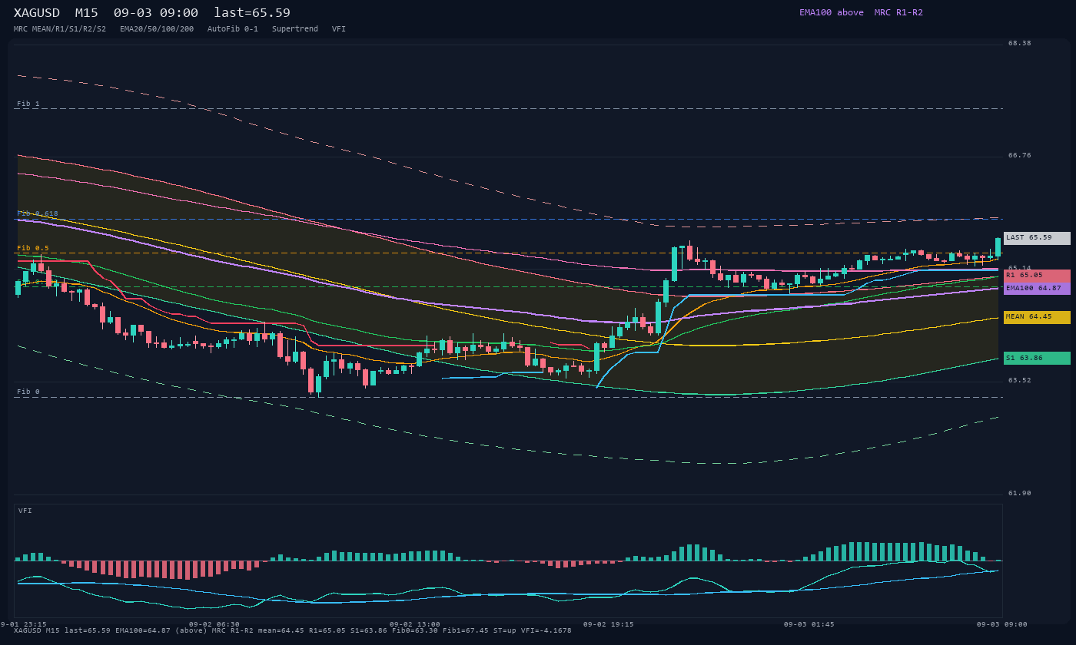Click the Supertrend indicator label
Screen dimensions: 1076x645
295,29
